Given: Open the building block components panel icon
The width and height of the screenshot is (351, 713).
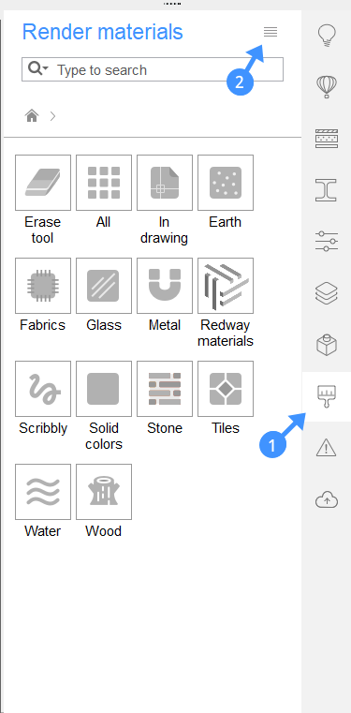Looking at the screenshot, I should pos(327,345).
